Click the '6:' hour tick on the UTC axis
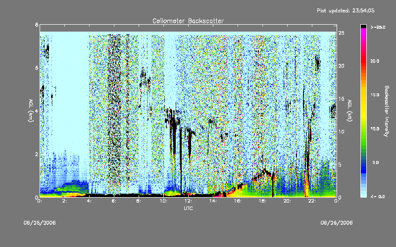This screenshot has width=396, height=247. click(x=114, y=201)
